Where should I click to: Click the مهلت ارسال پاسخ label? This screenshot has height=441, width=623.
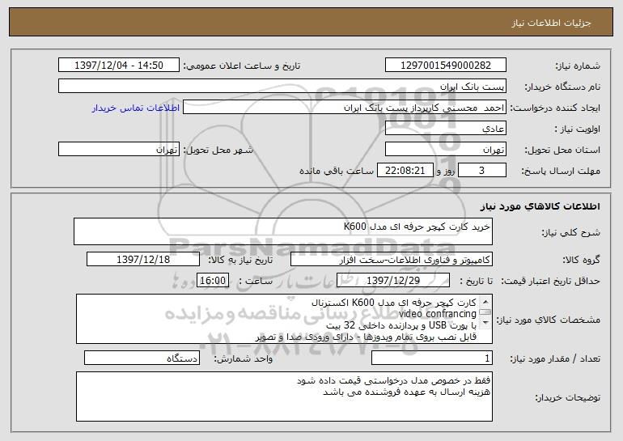(561, 172)
